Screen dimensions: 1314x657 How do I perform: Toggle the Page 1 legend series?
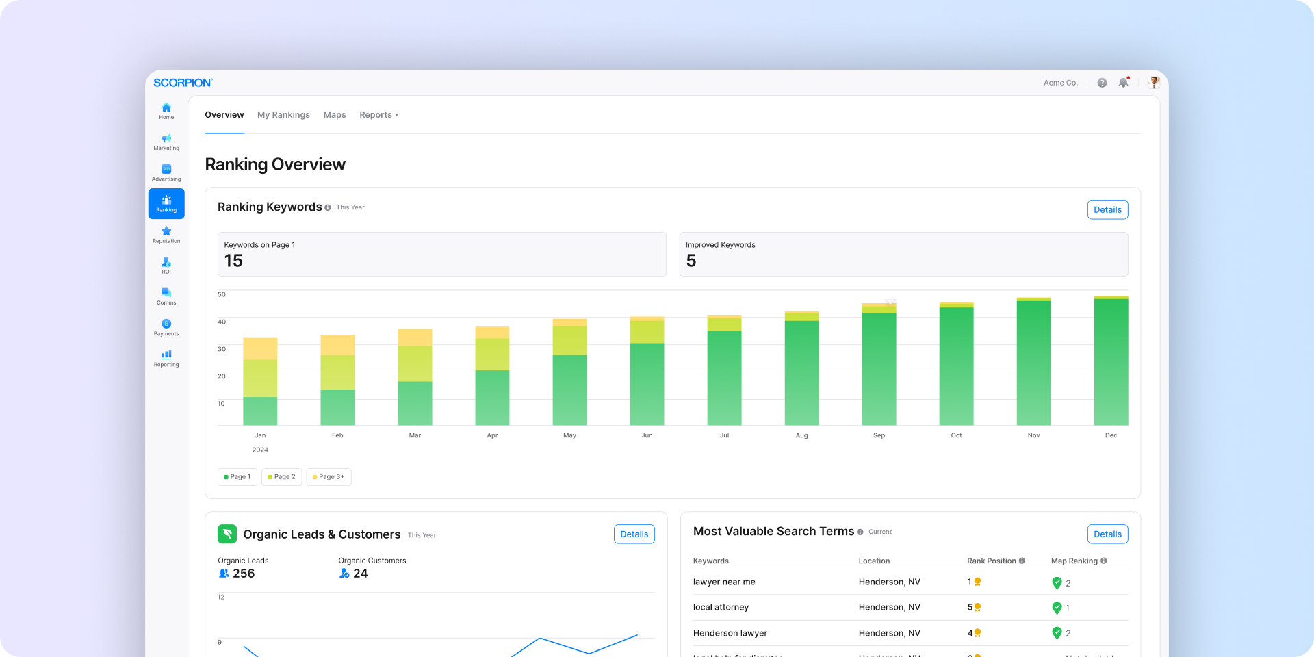point(237,477)
